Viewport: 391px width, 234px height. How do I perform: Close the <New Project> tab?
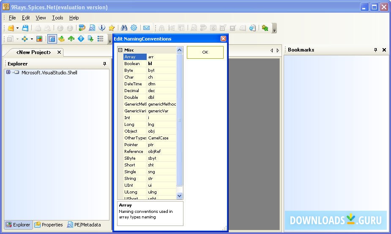[x=59, y=52]
